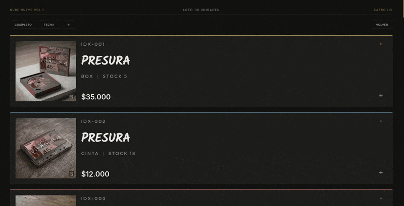Click the VOLVER back button
The width and height of the screenshot is (404, 206).
click(x=382, y=25)
